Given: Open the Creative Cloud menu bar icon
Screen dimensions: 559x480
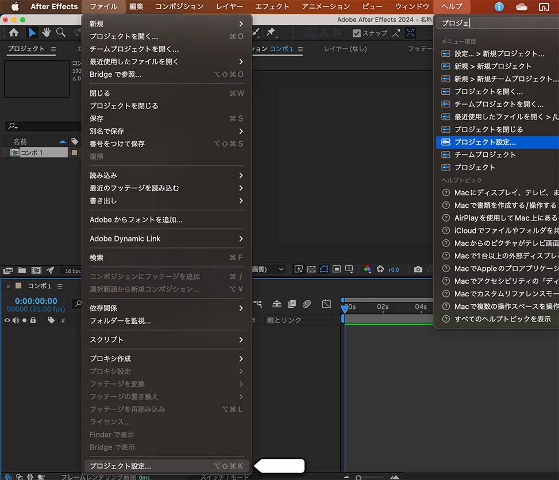Looking at the screenshot, I should (x=521, y=7).
